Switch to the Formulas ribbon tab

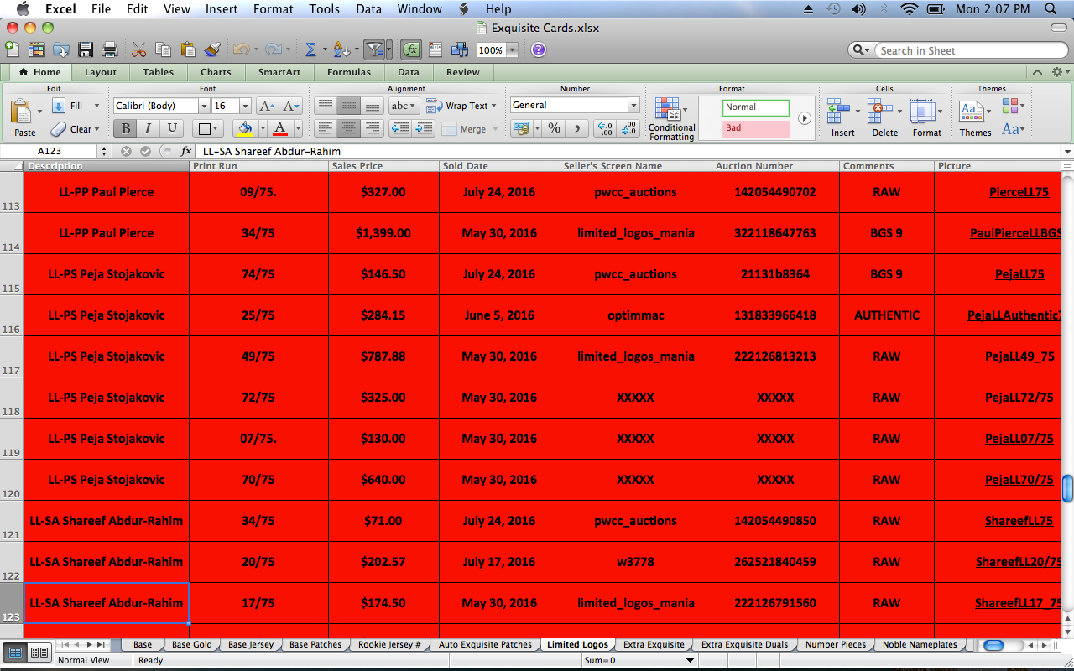point(348,72)
